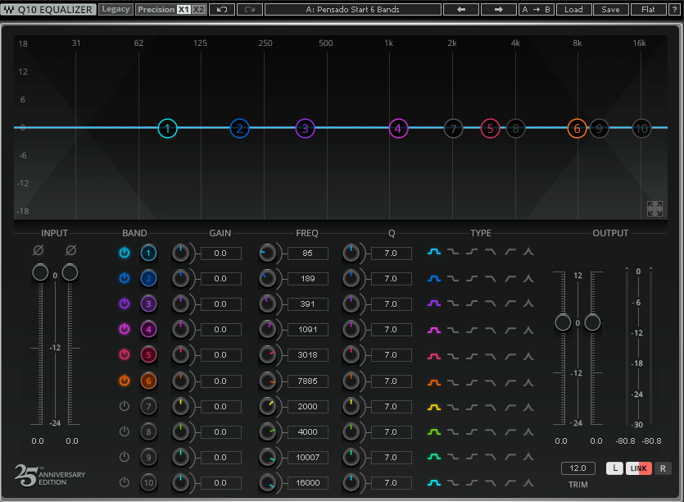Toggle left input phase invert symbol

[39, 250]
